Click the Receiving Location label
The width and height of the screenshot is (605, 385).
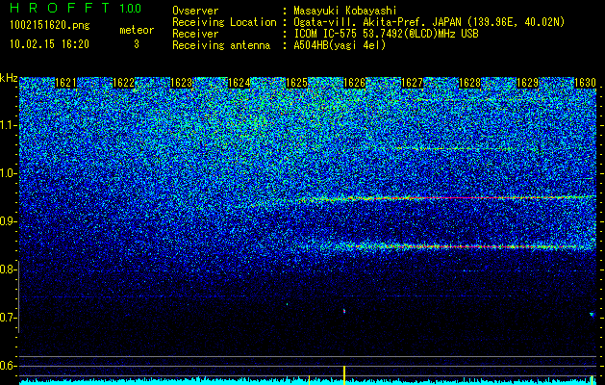[x=224, y=22]
